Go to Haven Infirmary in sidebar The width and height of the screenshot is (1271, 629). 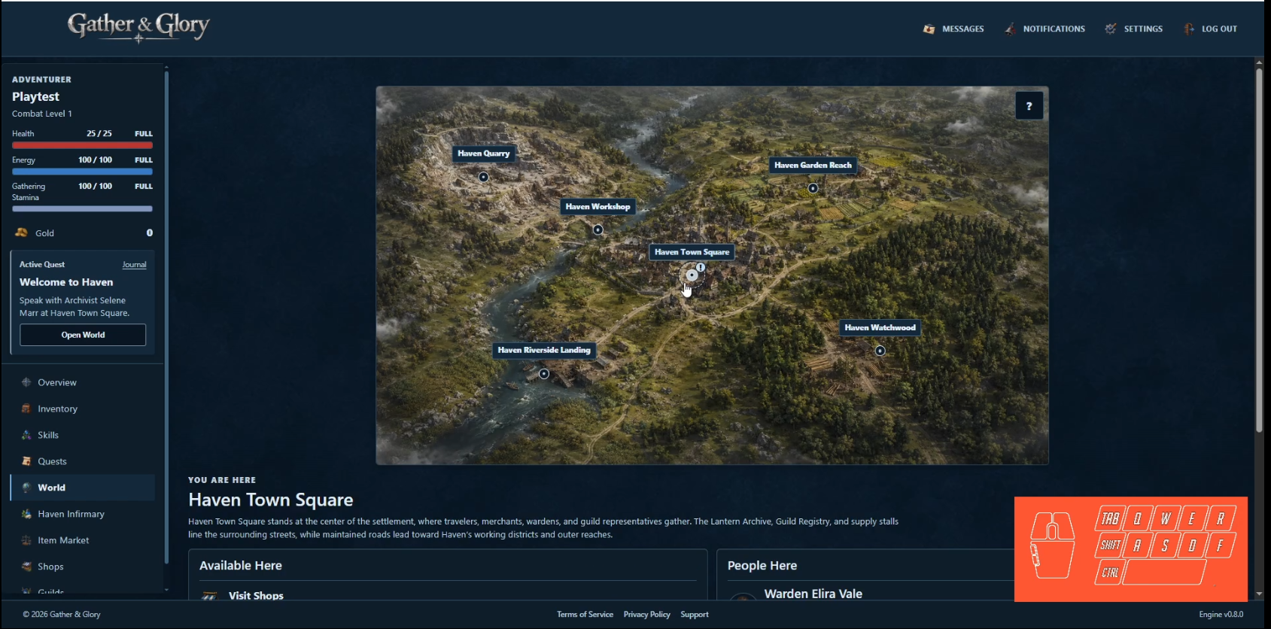[x=83, y=514]
